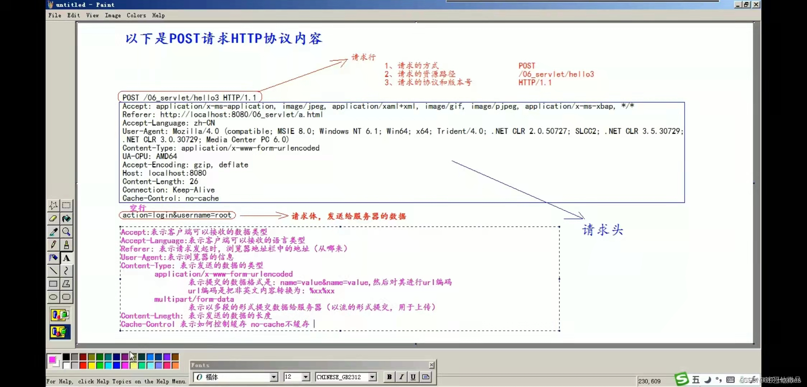Pick the white color swatch
The height and width of the screenshot is (387, 807).
[66, 365]
